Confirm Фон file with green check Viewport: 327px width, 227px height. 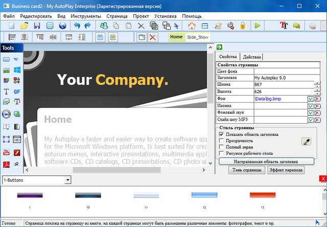click(x=311, y=99)
